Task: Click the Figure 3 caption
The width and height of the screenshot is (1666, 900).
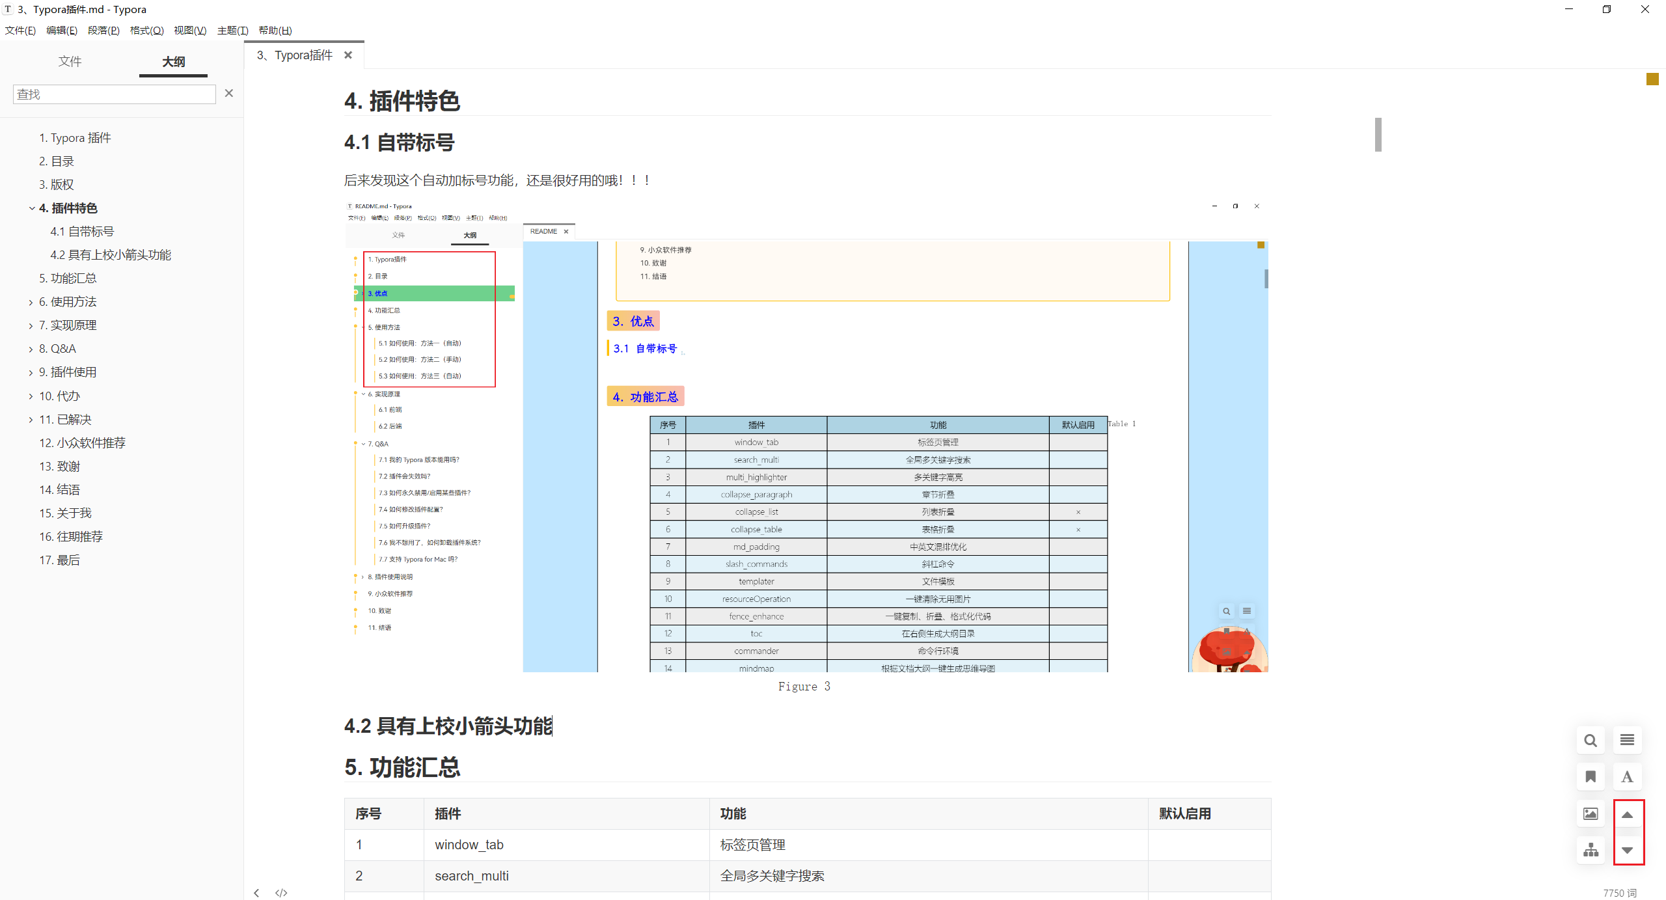Action: [x=804, y=687]
